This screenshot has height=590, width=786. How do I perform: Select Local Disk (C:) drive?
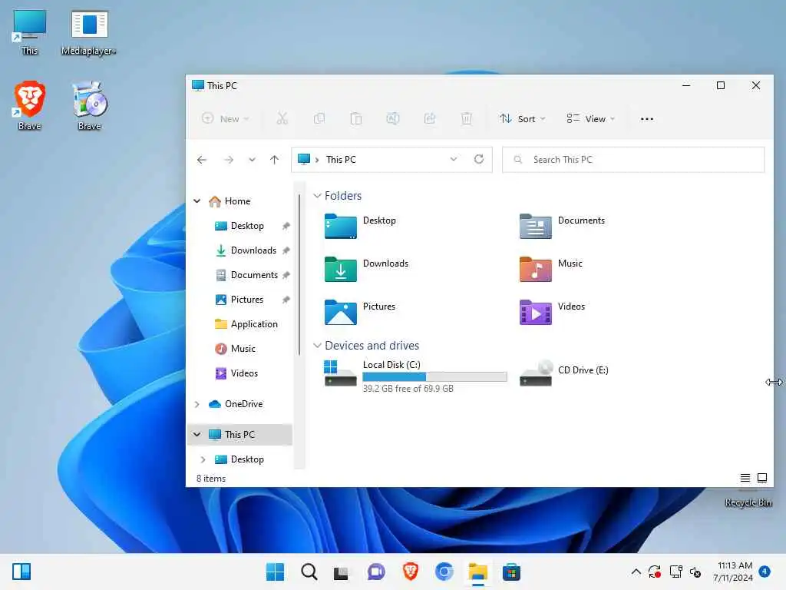(x=415, y=376)
